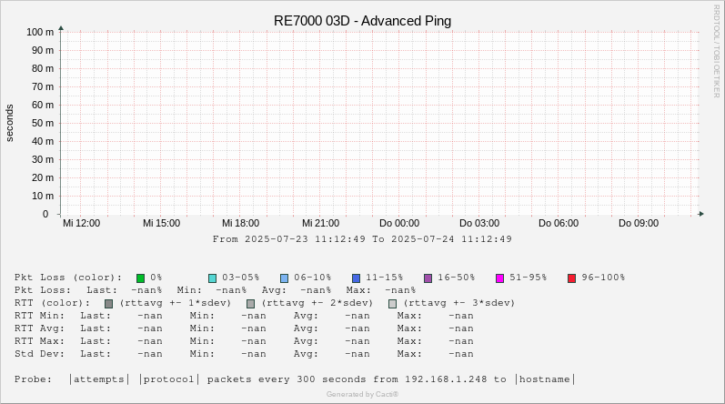Click the Do 00:00 time axis label
Screen dimensions: 725x404
tap(399, 223)
